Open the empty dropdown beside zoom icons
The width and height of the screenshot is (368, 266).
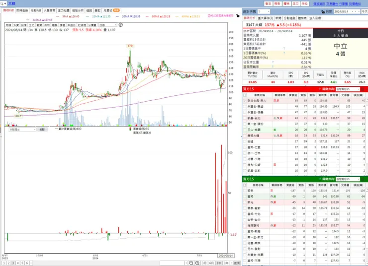pos(174,263)
